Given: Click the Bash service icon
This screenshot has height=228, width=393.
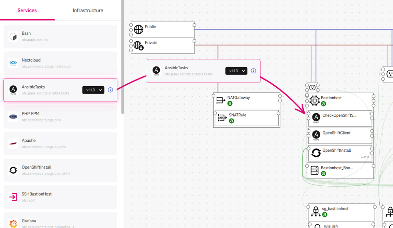Looking at the screenshot, I should tap(13, 37).
